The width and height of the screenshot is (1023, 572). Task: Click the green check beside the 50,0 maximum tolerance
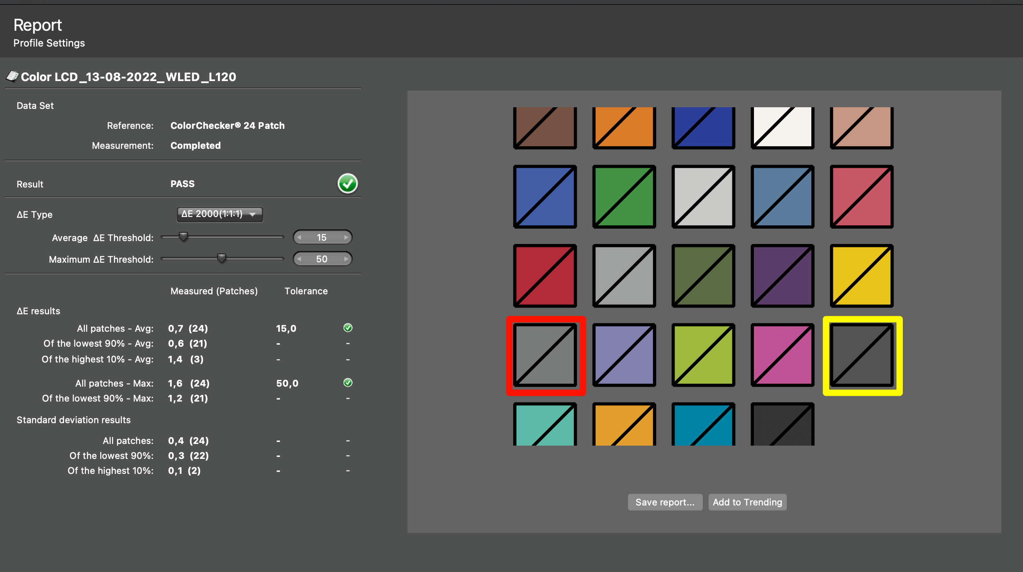(348, 383)
